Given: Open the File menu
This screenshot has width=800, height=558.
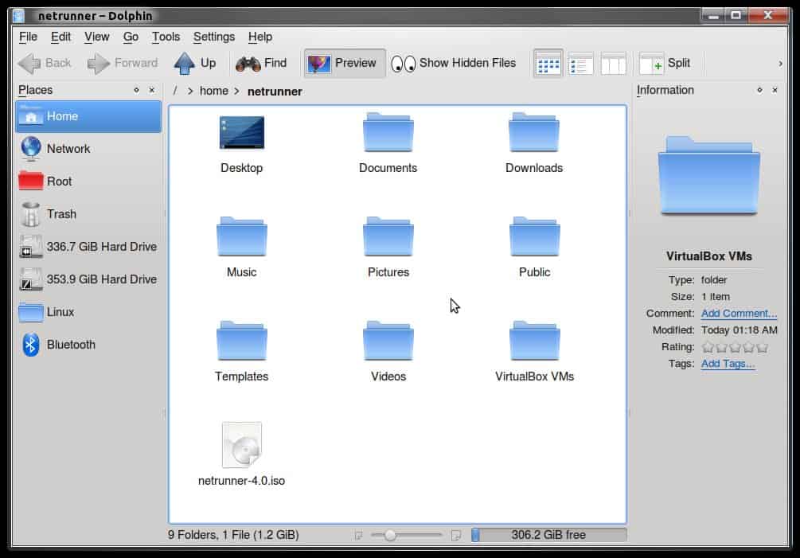Looking at the screenshot, I should (28, 37).
